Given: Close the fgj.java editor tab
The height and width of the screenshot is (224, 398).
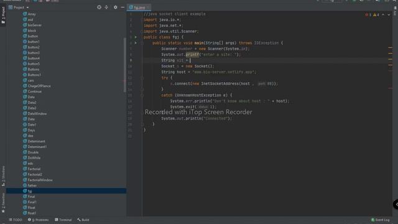Looking at the screenshot, I should pos(148,7).
